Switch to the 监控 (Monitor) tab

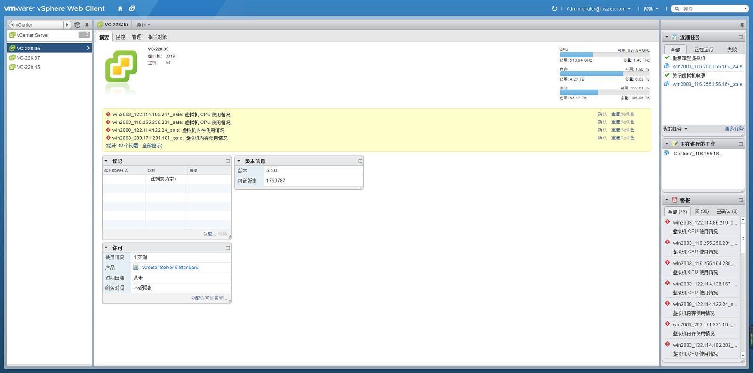(120, 37)
